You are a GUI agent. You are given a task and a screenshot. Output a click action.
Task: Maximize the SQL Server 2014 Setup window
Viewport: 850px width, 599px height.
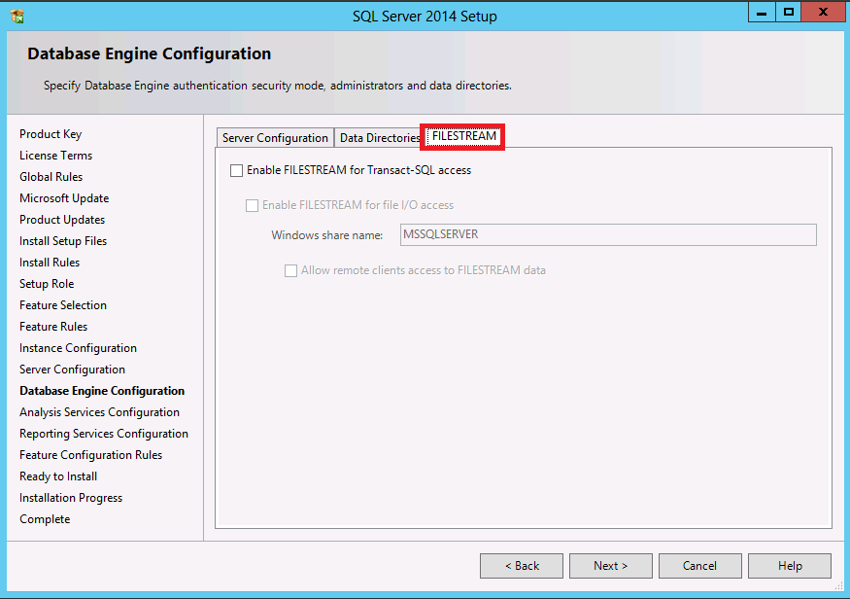point(788,13)
